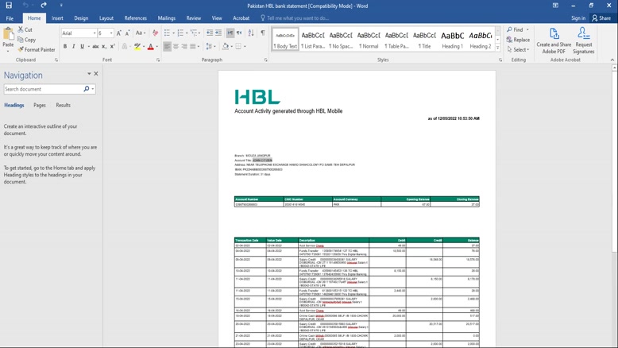
Task: Switch to the Pages tab in Navigation
Action: pos(39,105)
